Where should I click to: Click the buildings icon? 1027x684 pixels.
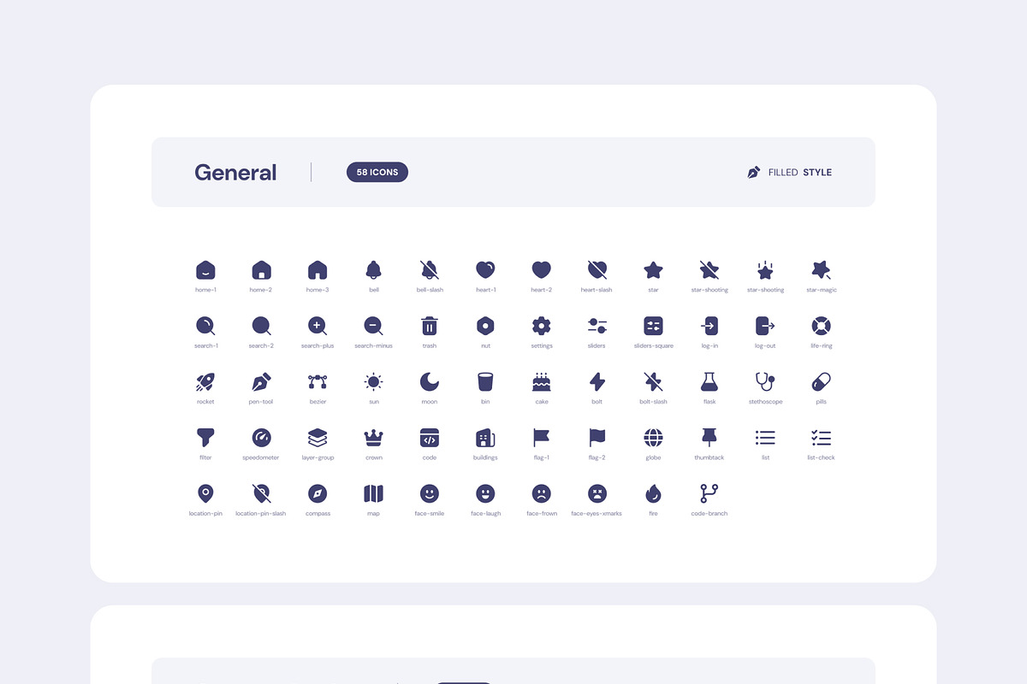pyautogui.click(x=485, y=438)
